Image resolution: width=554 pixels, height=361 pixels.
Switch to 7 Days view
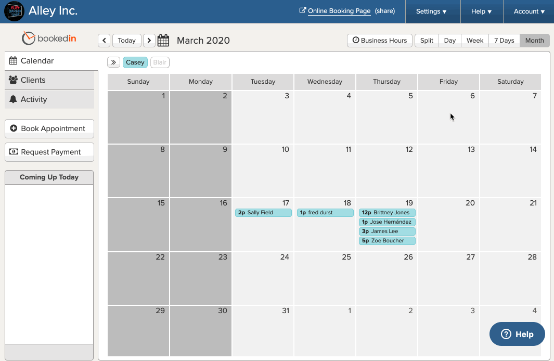(x=504, y=40)
